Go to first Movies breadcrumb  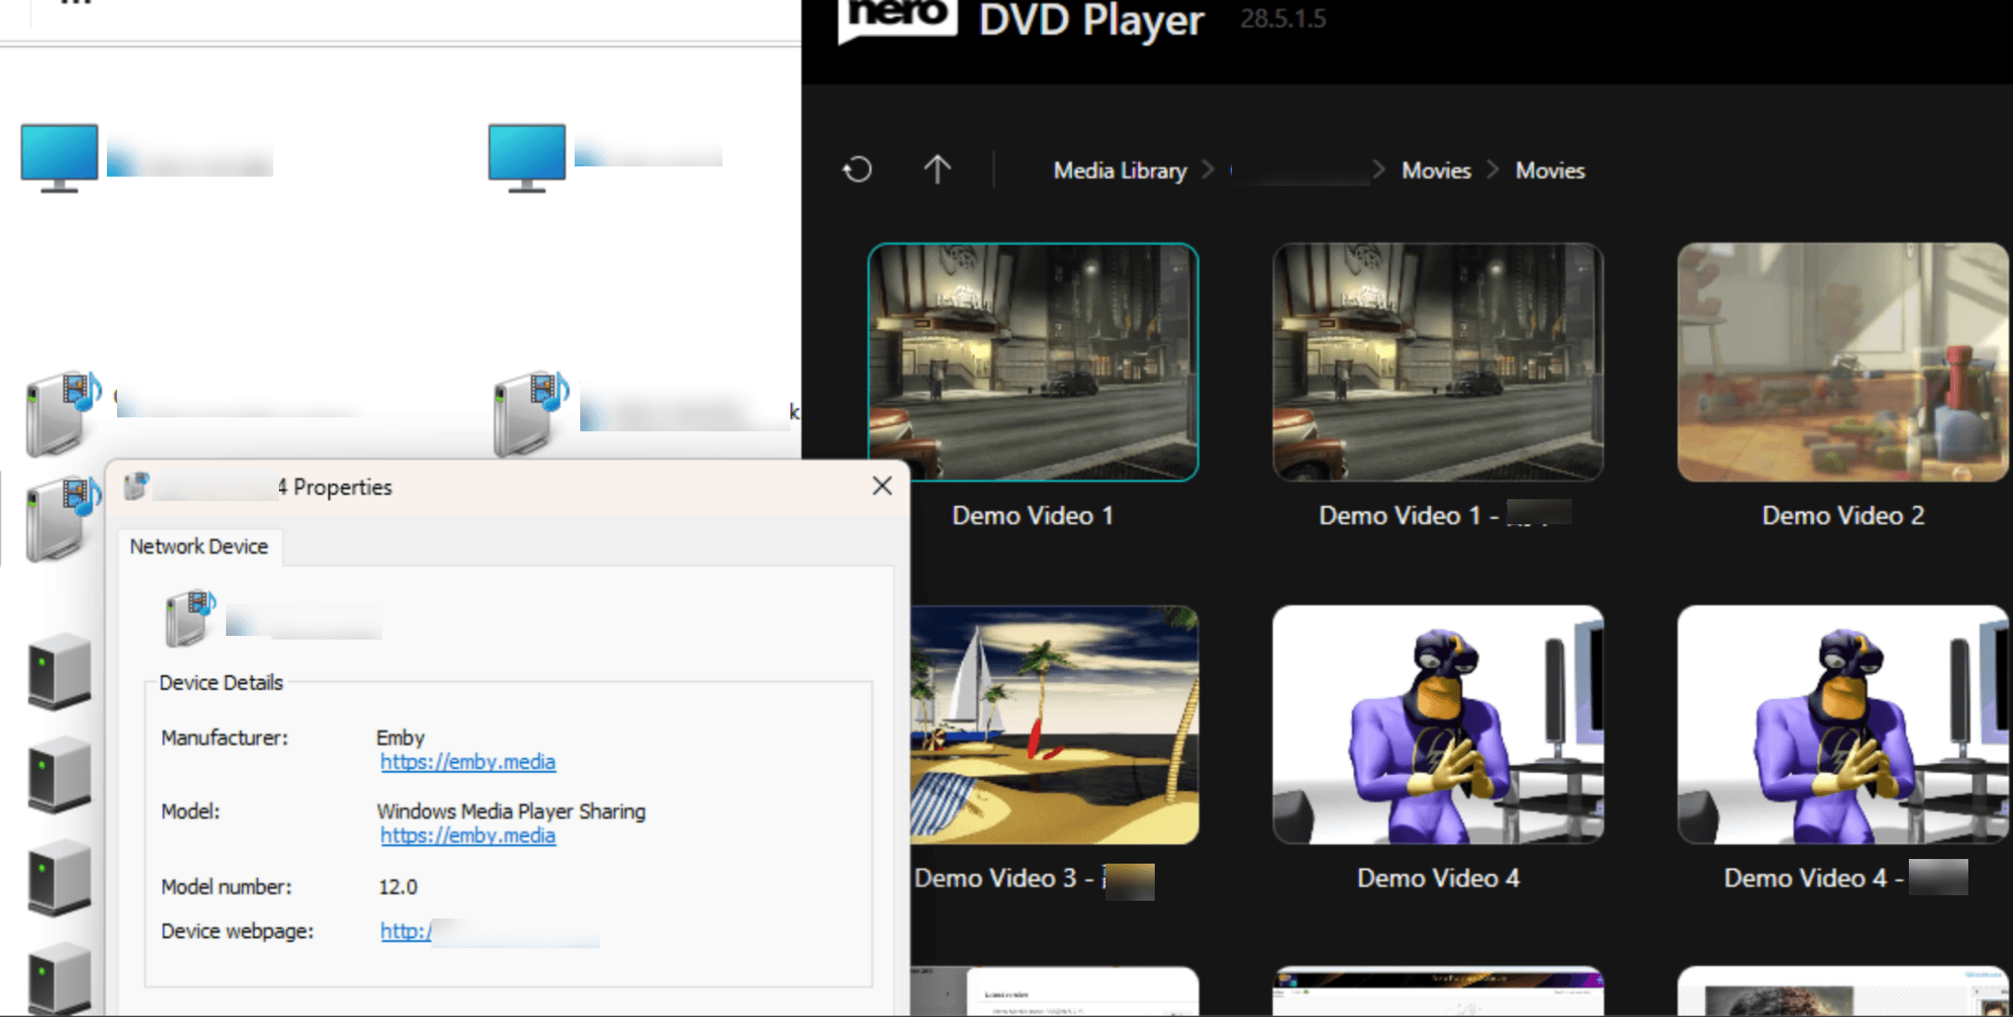pyautogui.click(x=1436, y=171)
